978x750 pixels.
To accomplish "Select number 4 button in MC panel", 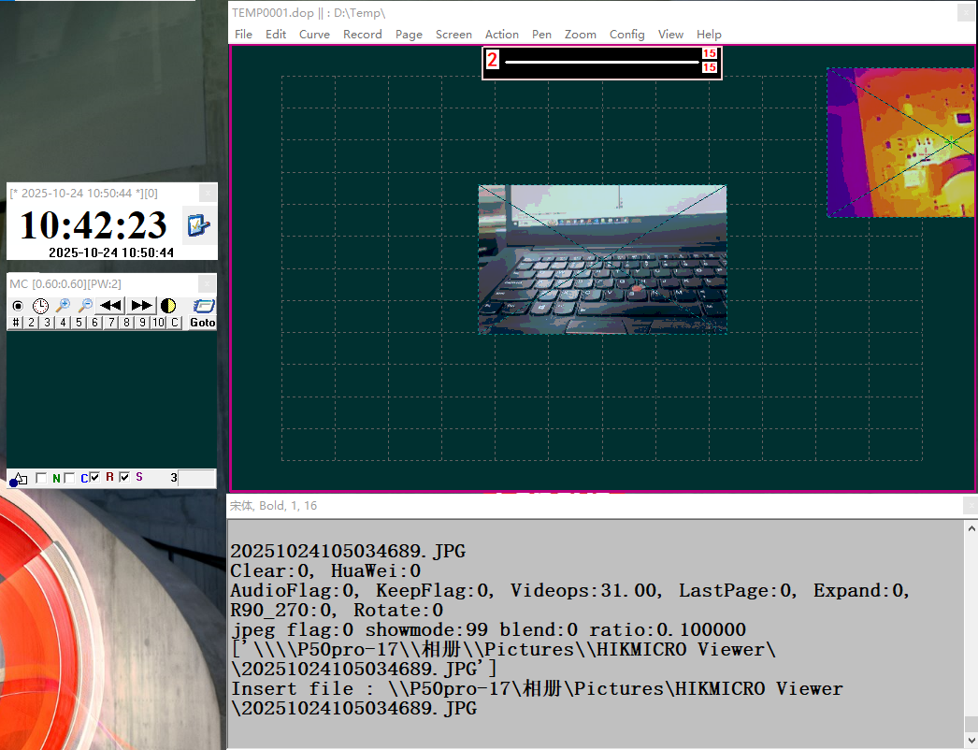I will (63, 323).
